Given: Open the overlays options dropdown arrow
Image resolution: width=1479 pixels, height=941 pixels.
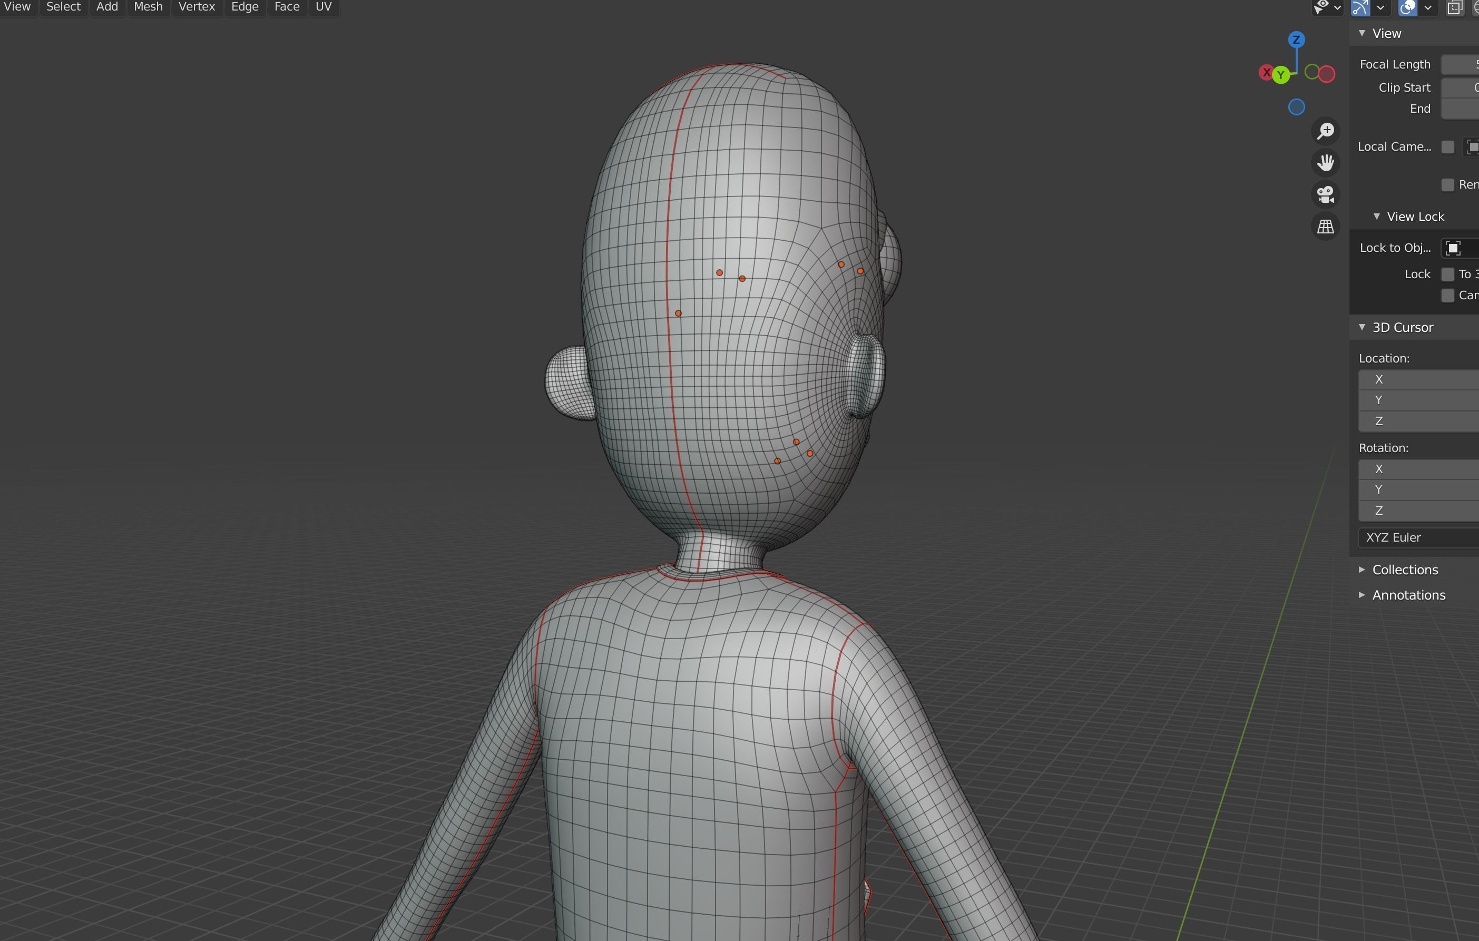Looking at the screenshot, I should 1427,7.
